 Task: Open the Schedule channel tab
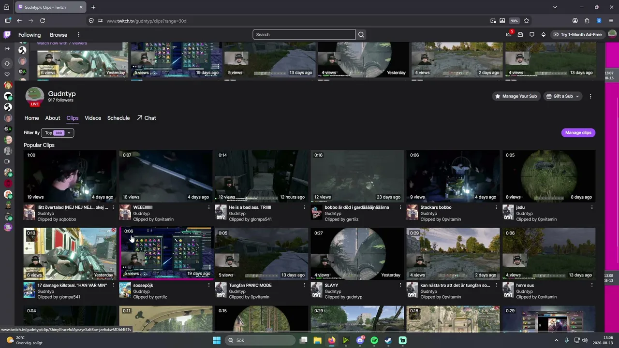pyautogui.click(x=118, y=118)
